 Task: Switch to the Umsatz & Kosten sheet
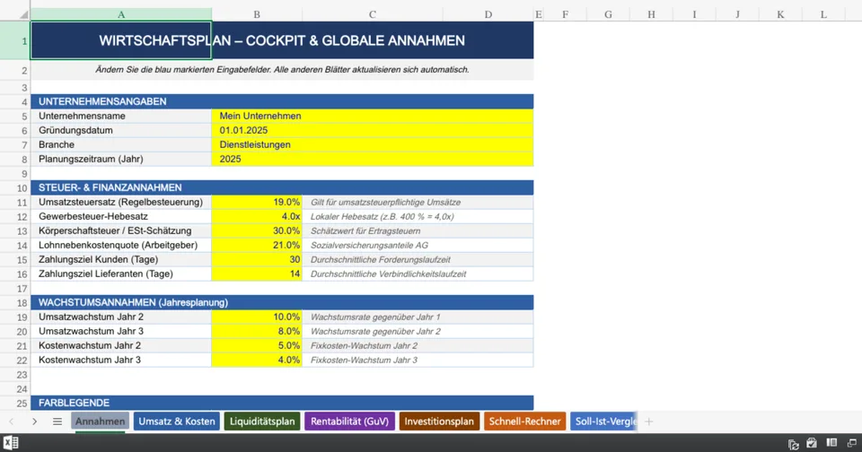point(177,422)
